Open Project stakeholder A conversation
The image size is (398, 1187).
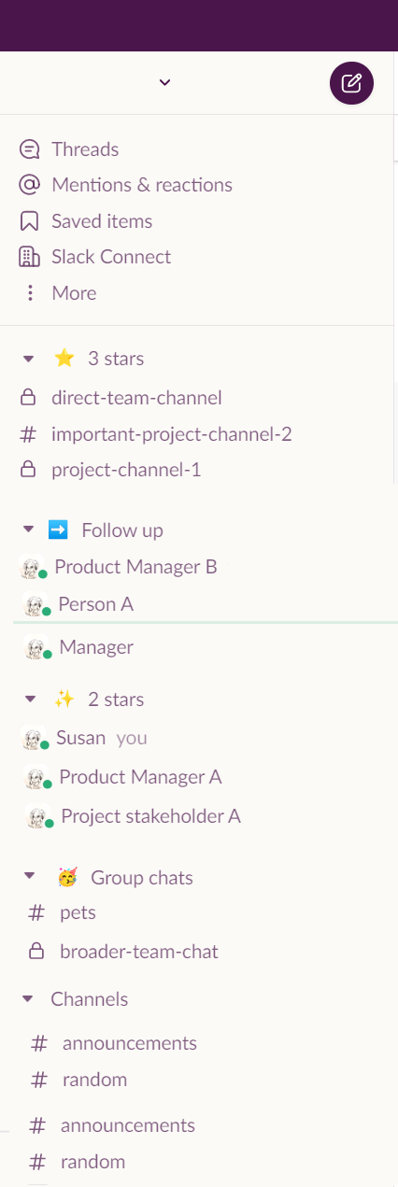[x=133, y=816]
